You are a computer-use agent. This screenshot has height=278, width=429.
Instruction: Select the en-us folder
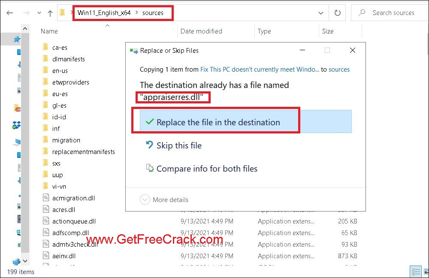(x=60, y=71)
